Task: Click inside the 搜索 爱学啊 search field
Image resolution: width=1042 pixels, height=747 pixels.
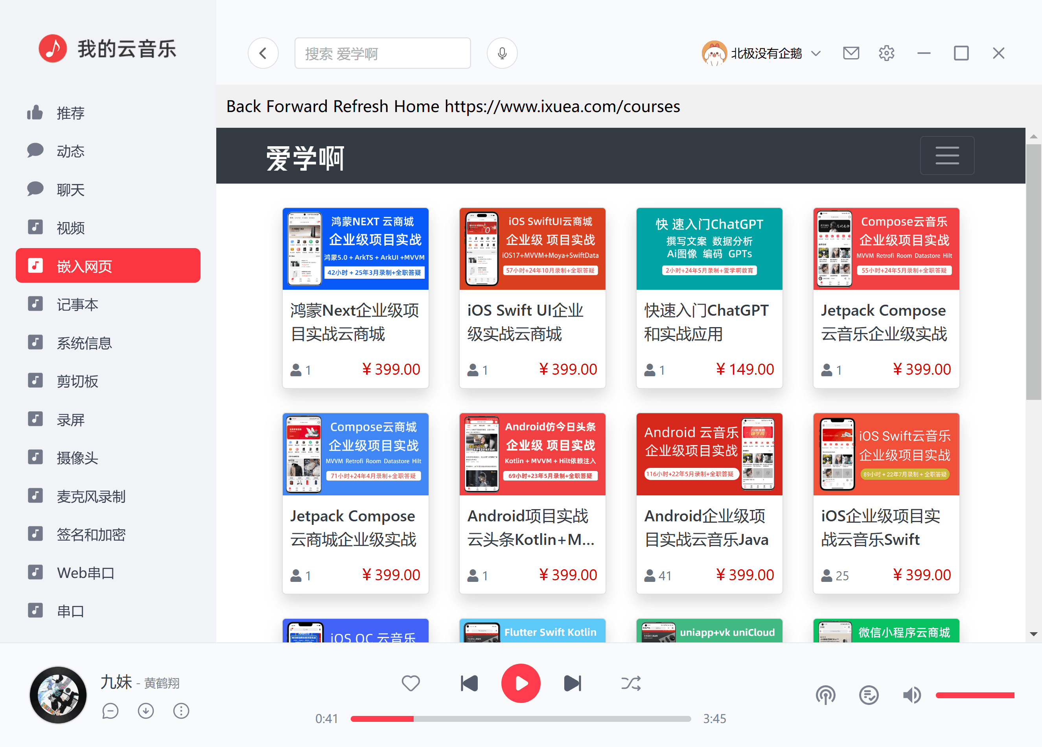Action: (382, 53)
